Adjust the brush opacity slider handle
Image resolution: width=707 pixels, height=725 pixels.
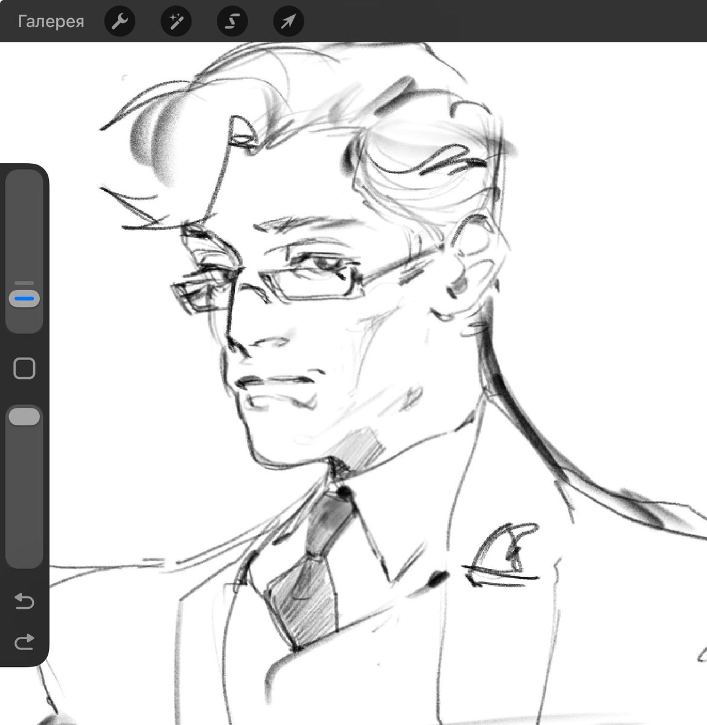click(25, 417)
